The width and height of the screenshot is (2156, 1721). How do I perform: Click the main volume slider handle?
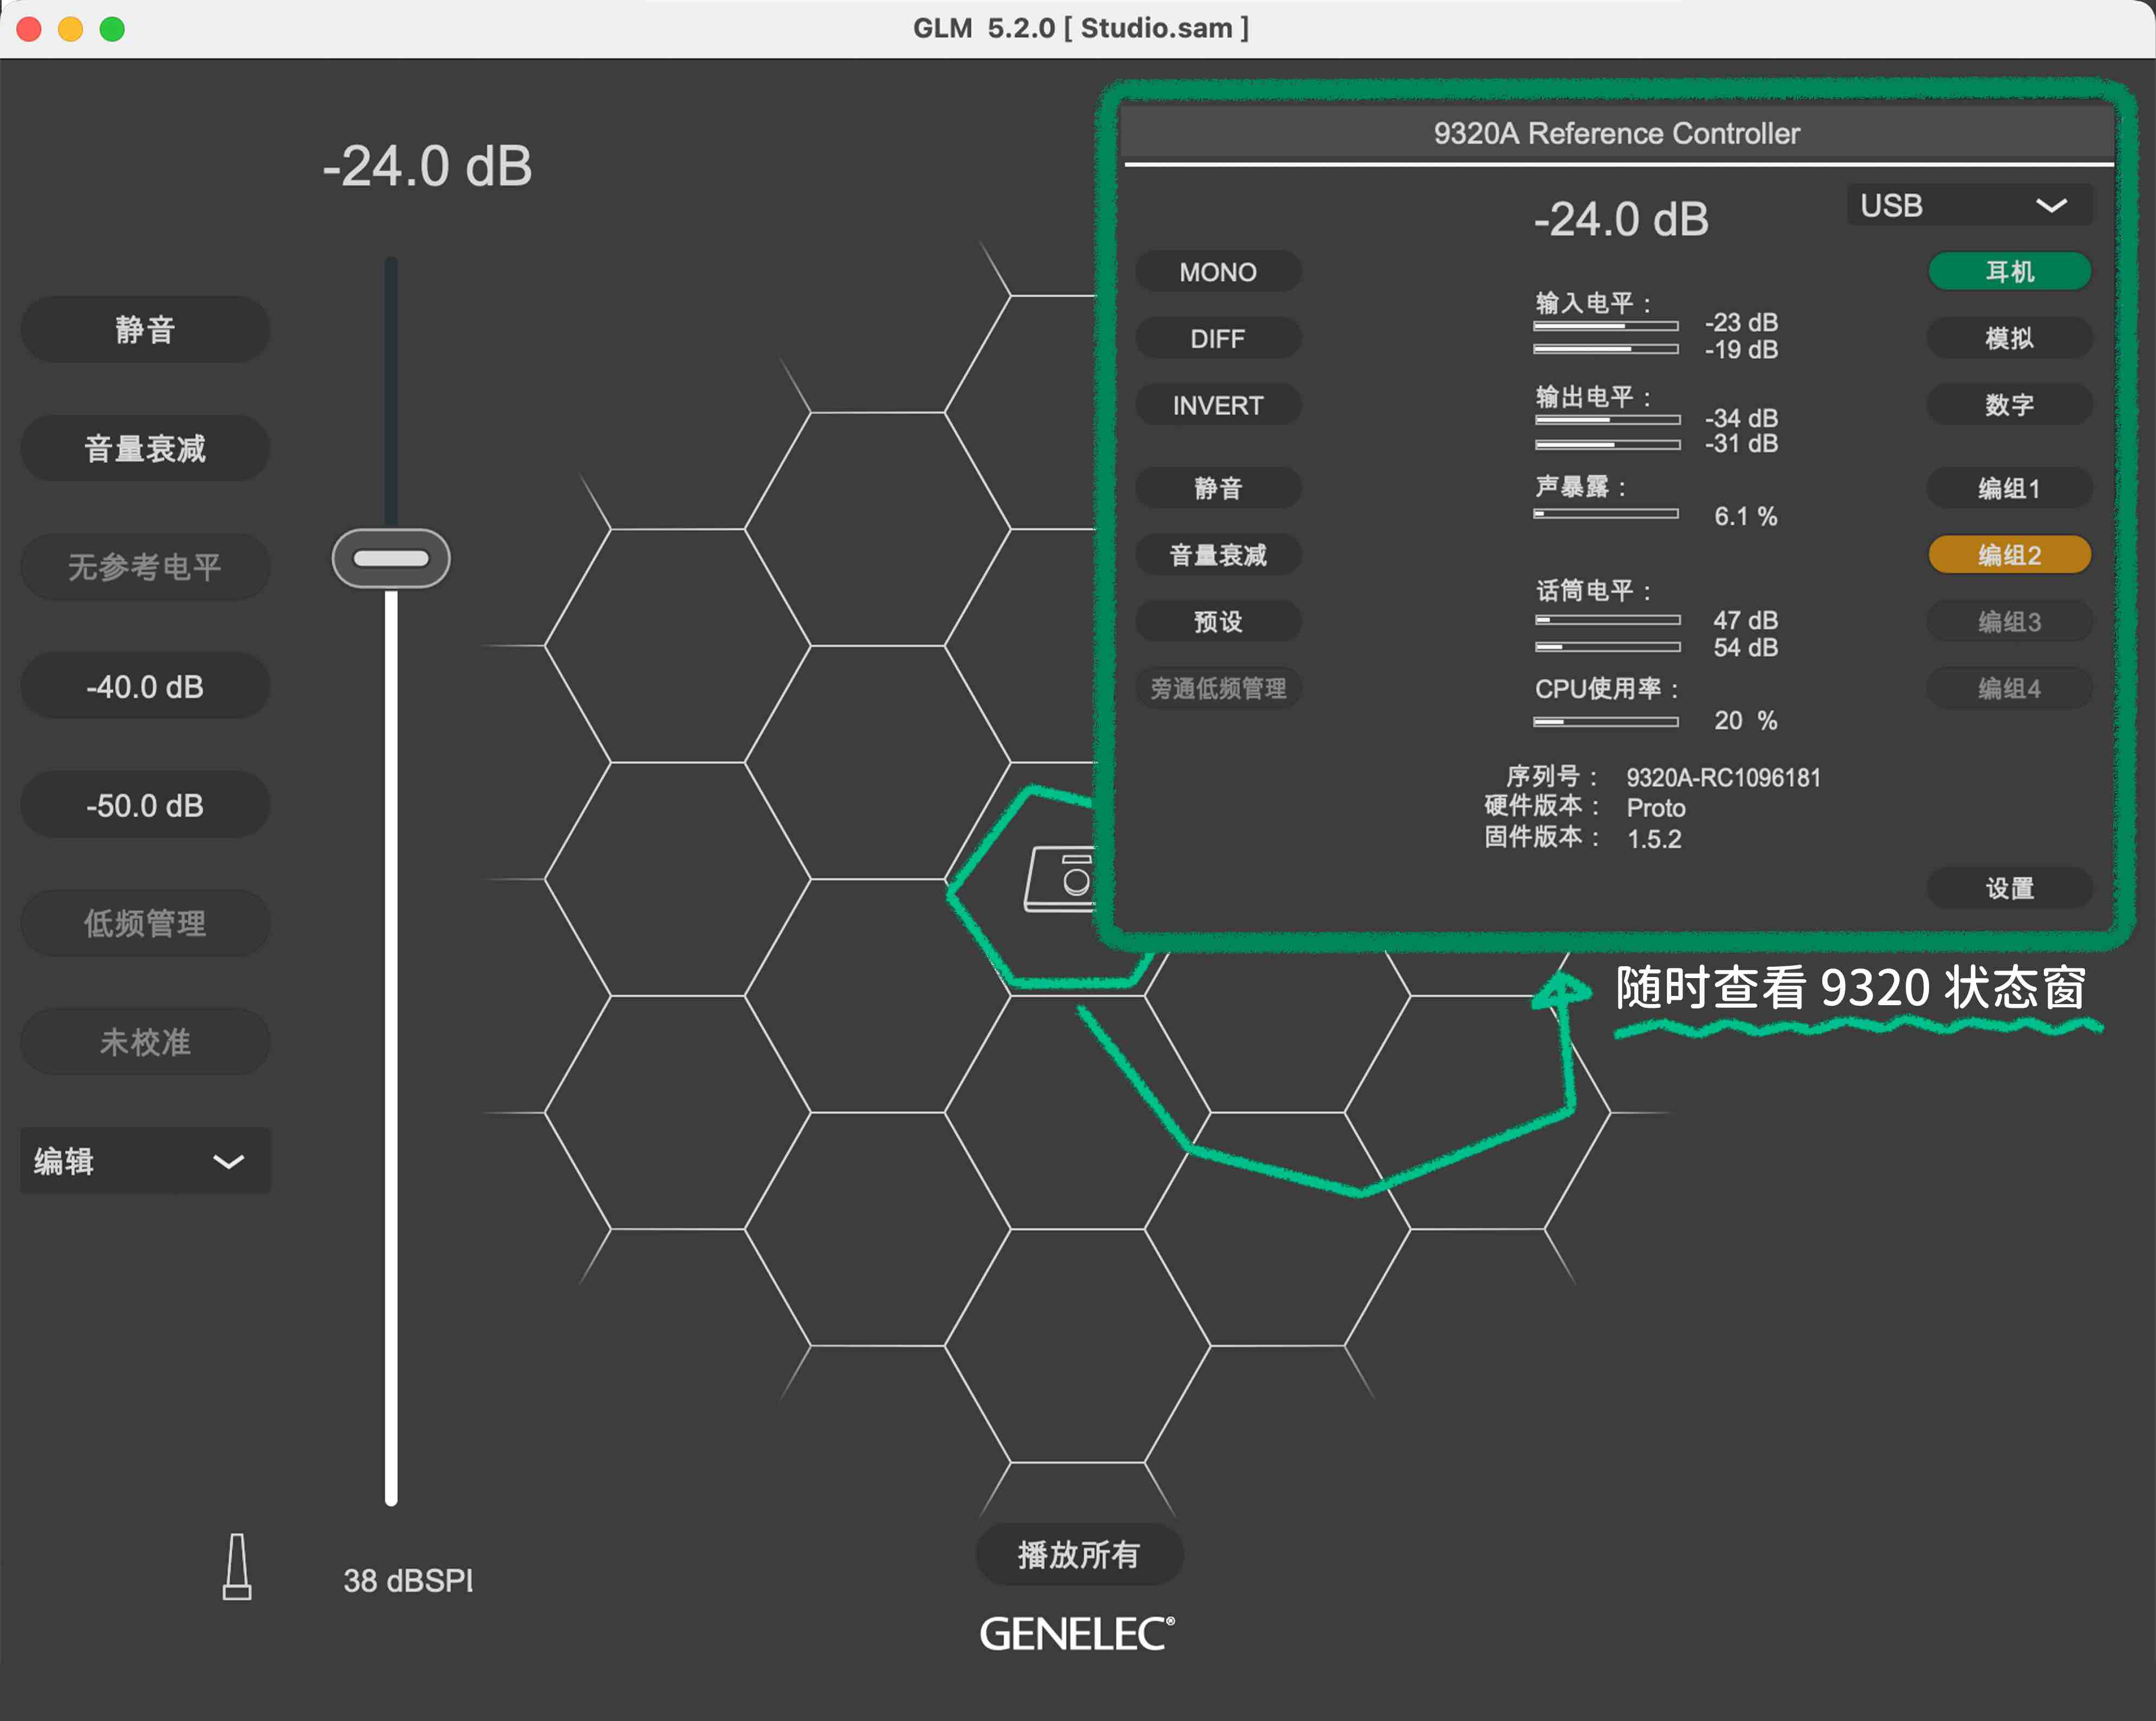[x=391, y=558]
